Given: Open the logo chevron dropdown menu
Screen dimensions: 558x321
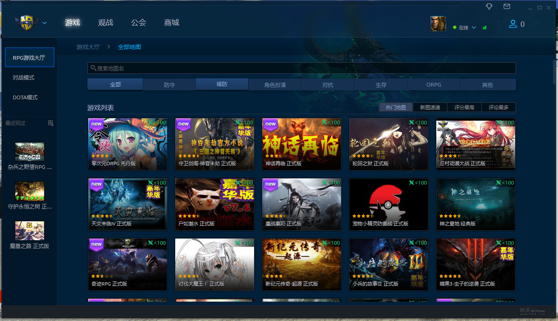Looking at the screenshot, I should pyautogui.click(x=45, y=23).
